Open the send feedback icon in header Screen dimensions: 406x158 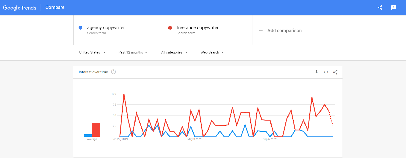click(x=394, y=7)
